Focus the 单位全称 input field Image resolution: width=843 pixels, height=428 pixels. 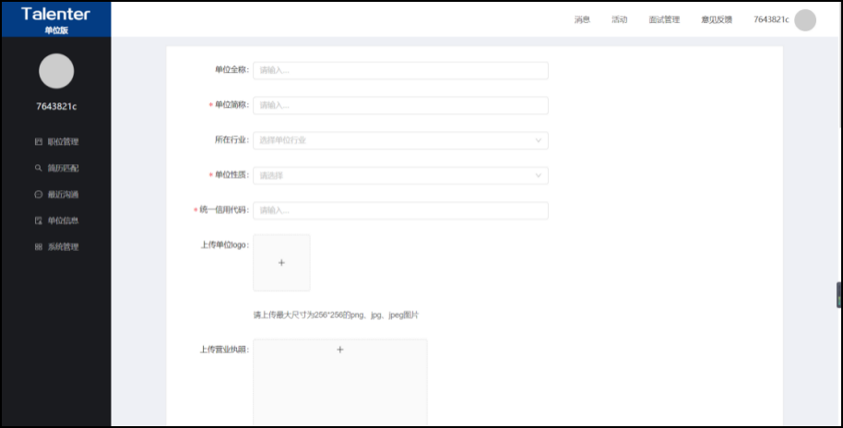400,70
